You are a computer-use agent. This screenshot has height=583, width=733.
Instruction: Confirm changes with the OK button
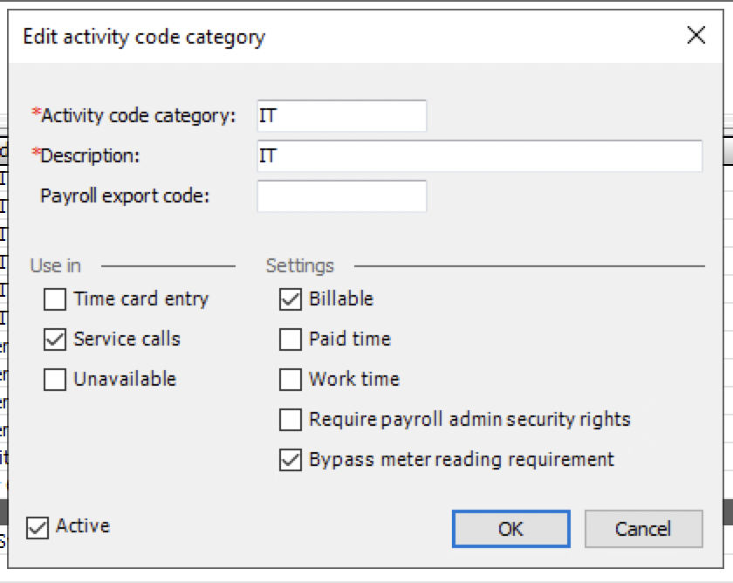pos(511,529)
